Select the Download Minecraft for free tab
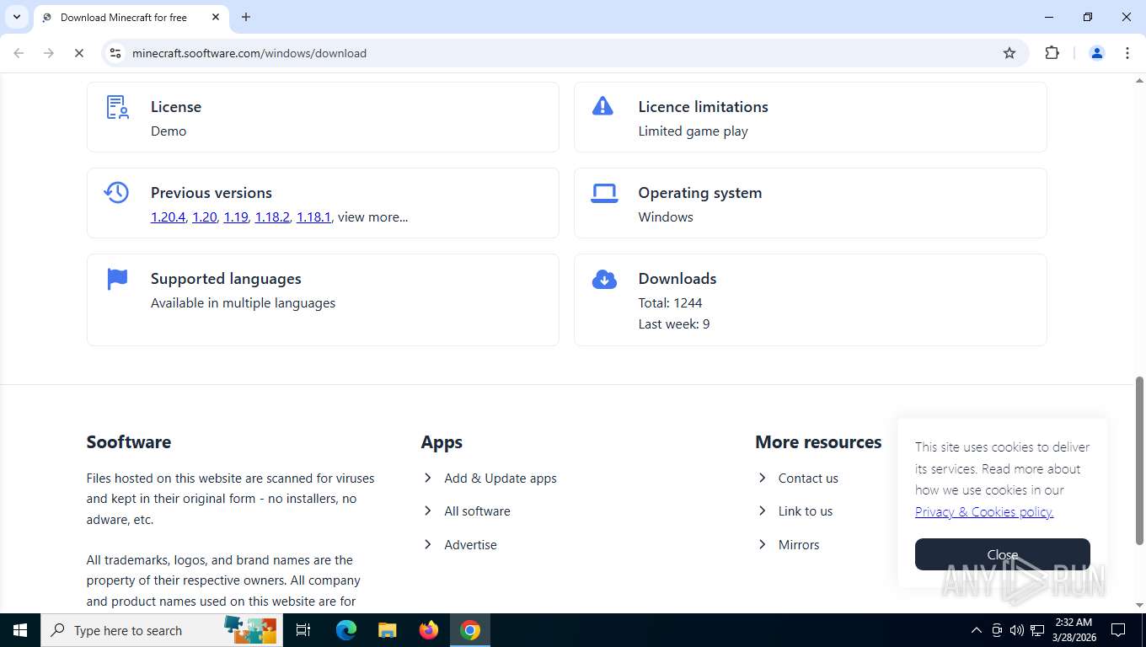The width and height of the screenshot is (1146, 647). [x=131, y=18]
